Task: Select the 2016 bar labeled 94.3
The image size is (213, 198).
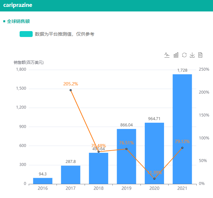Action: click(42, 181)
